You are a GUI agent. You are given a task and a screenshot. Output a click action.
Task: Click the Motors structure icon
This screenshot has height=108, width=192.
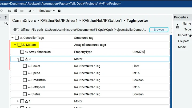[24, 45]
